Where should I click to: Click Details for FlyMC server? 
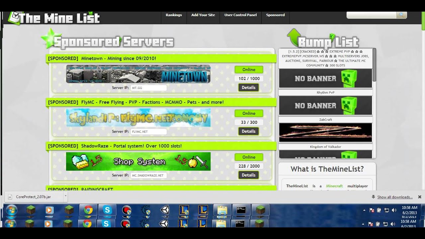248,131
